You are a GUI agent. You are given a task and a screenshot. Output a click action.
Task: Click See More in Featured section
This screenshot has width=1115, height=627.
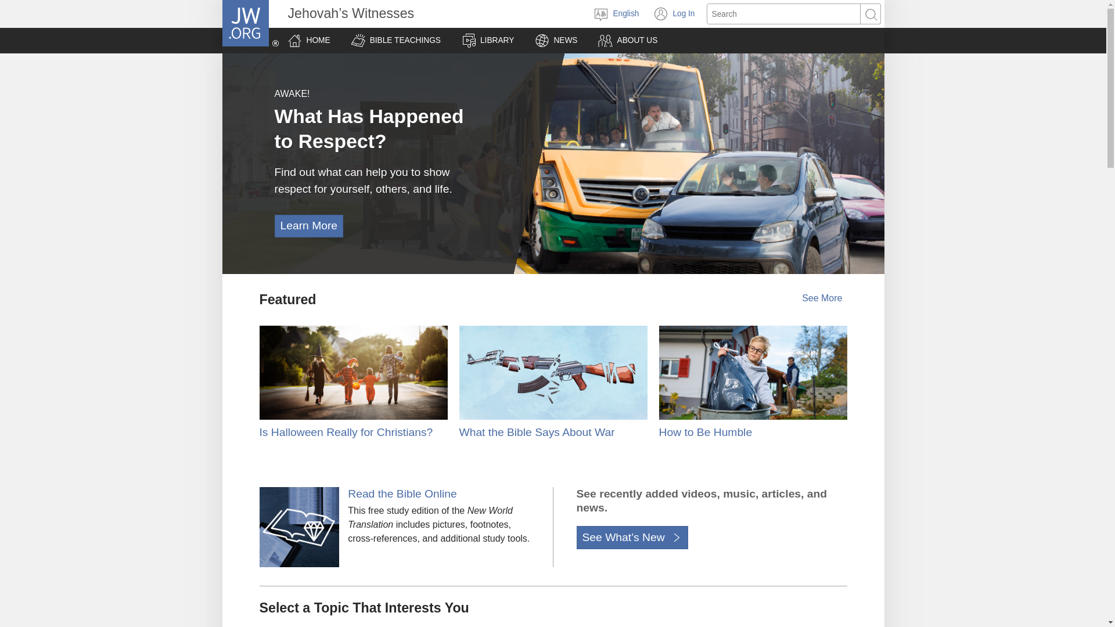(x=822, y=298)
